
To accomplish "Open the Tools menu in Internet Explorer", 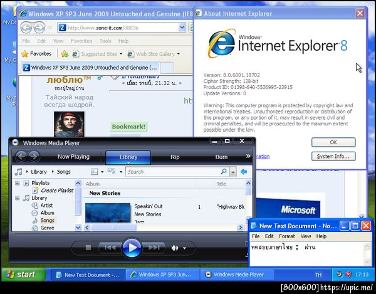I will (105, 41).
